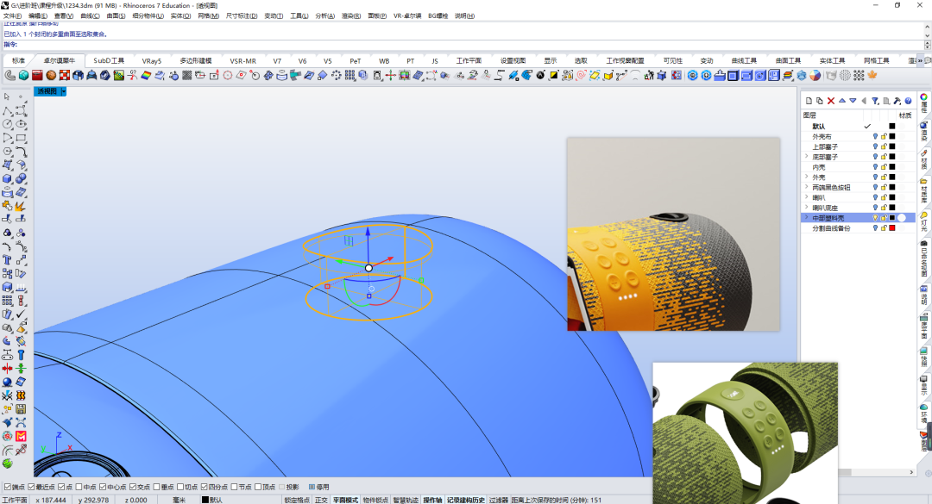The width and height of the screenshot is (932, 504).
Task: Open the blue help icon in layers panel
Action: [908, 101]
